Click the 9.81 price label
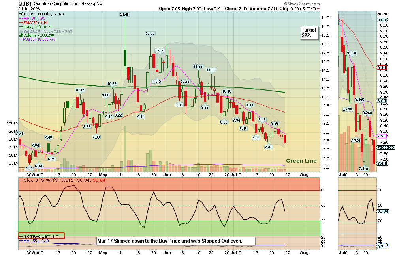Viewport: 395px width, 256px height. point(179,105)
